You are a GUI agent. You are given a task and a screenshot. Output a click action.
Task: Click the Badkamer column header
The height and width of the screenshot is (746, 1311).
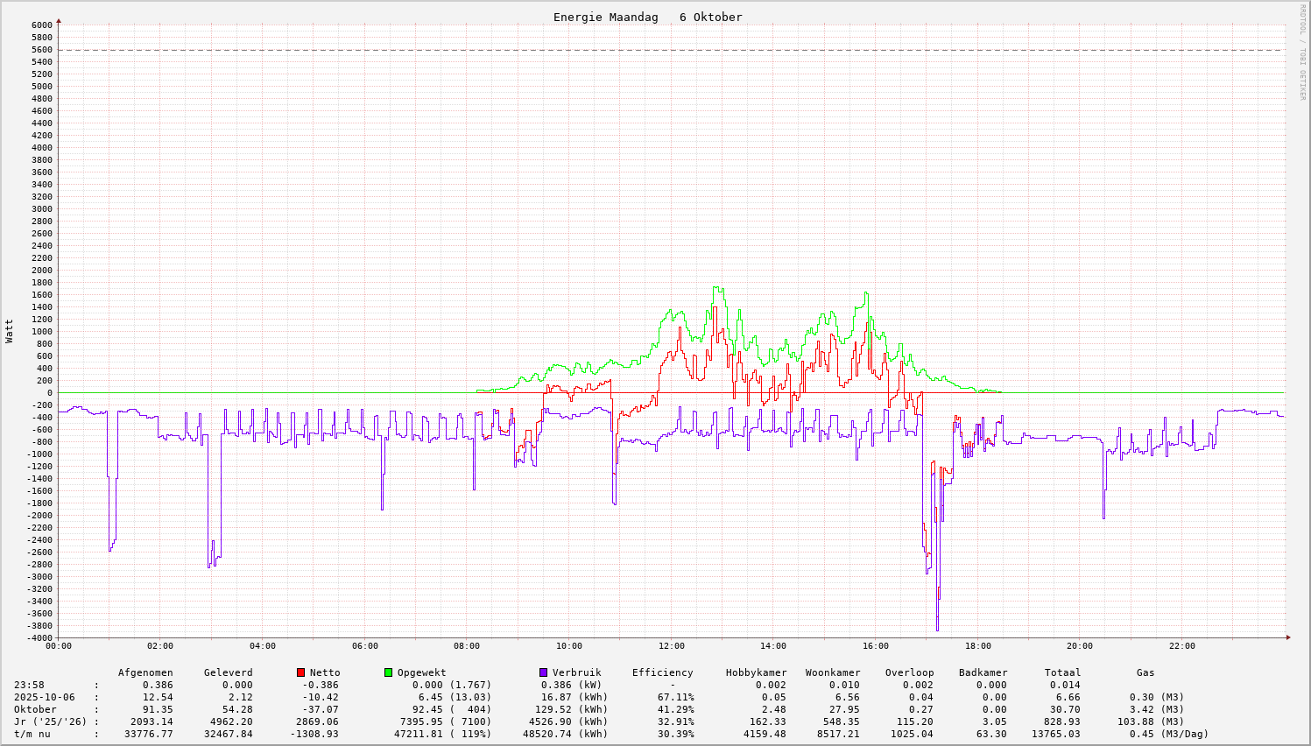click(983, 672)
